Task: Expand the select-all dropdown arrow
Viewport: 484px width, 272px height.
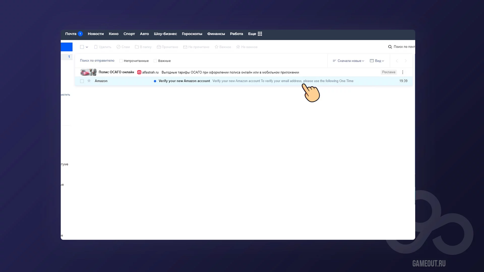Action: click(x=87, y=47)
